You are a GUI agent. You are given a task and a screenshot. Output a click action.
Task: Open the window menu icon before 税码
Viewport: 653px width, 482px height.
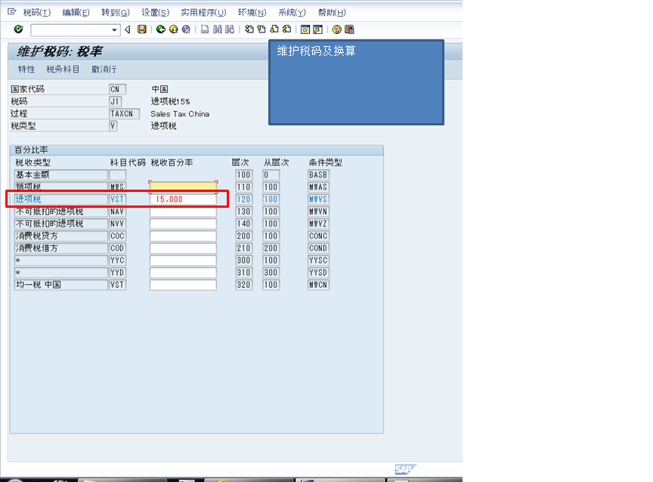coord(11,12)
